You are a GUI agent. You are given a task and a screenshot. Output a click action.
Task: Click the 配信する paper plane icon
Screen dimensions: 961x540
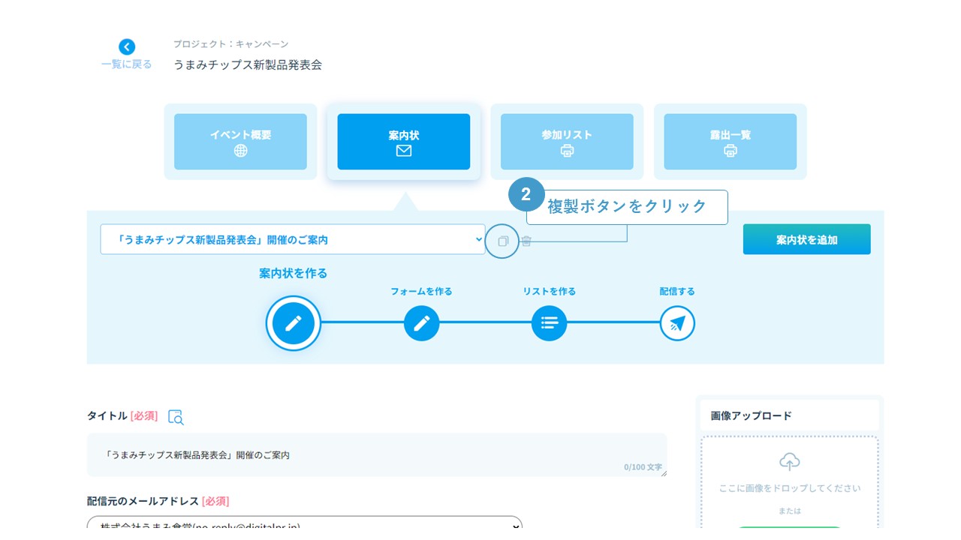(x=677, y=323)
